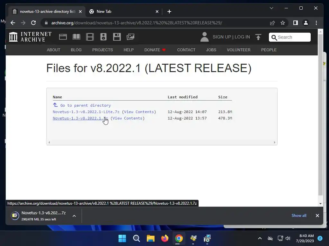Open the ABOUT menu item
Viewport: 329px width, 246px height.
[x=54, y=50]
